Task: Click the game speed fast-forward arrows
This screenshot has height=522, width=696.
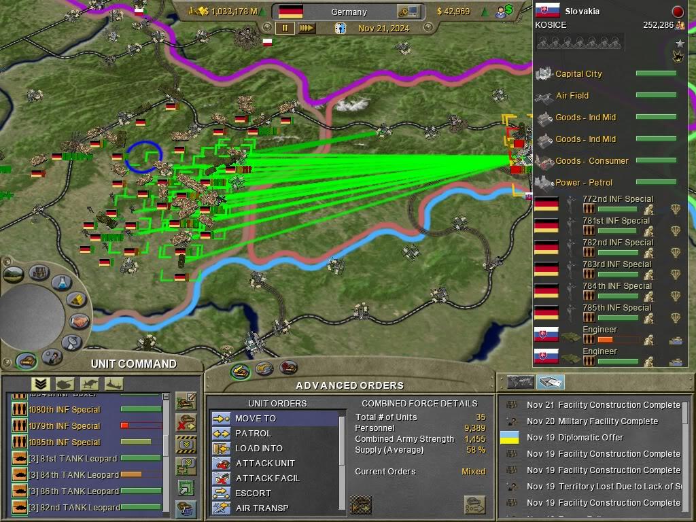Action: coord(307,29)
